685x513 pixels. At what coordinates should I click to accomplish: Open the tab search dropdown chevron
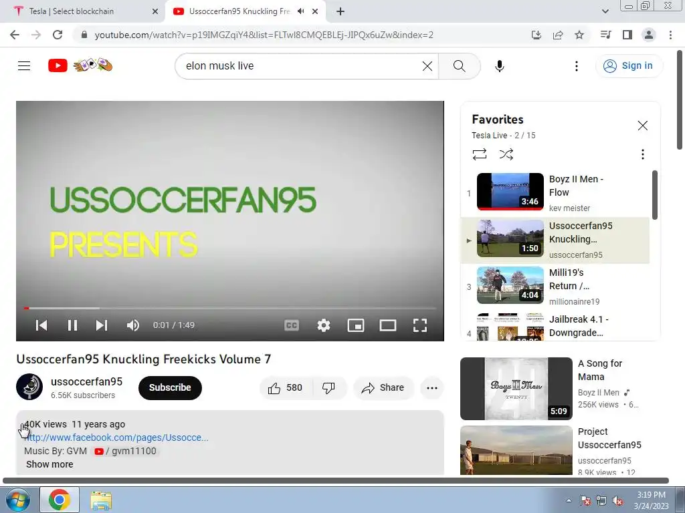point(605,11)
